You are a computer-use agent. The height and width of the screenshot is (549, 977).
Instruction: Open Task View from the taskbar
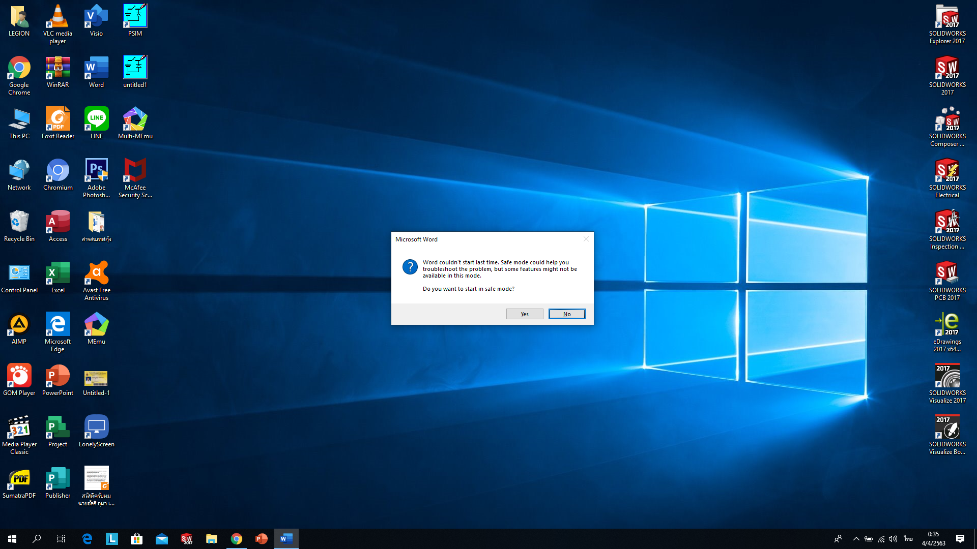pyautogui.click(x=61, y=539)
